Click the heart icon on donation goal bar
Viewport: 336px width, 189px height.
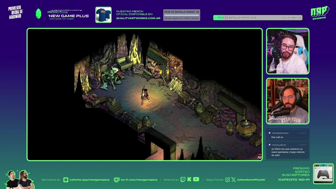tap(216, 18)
